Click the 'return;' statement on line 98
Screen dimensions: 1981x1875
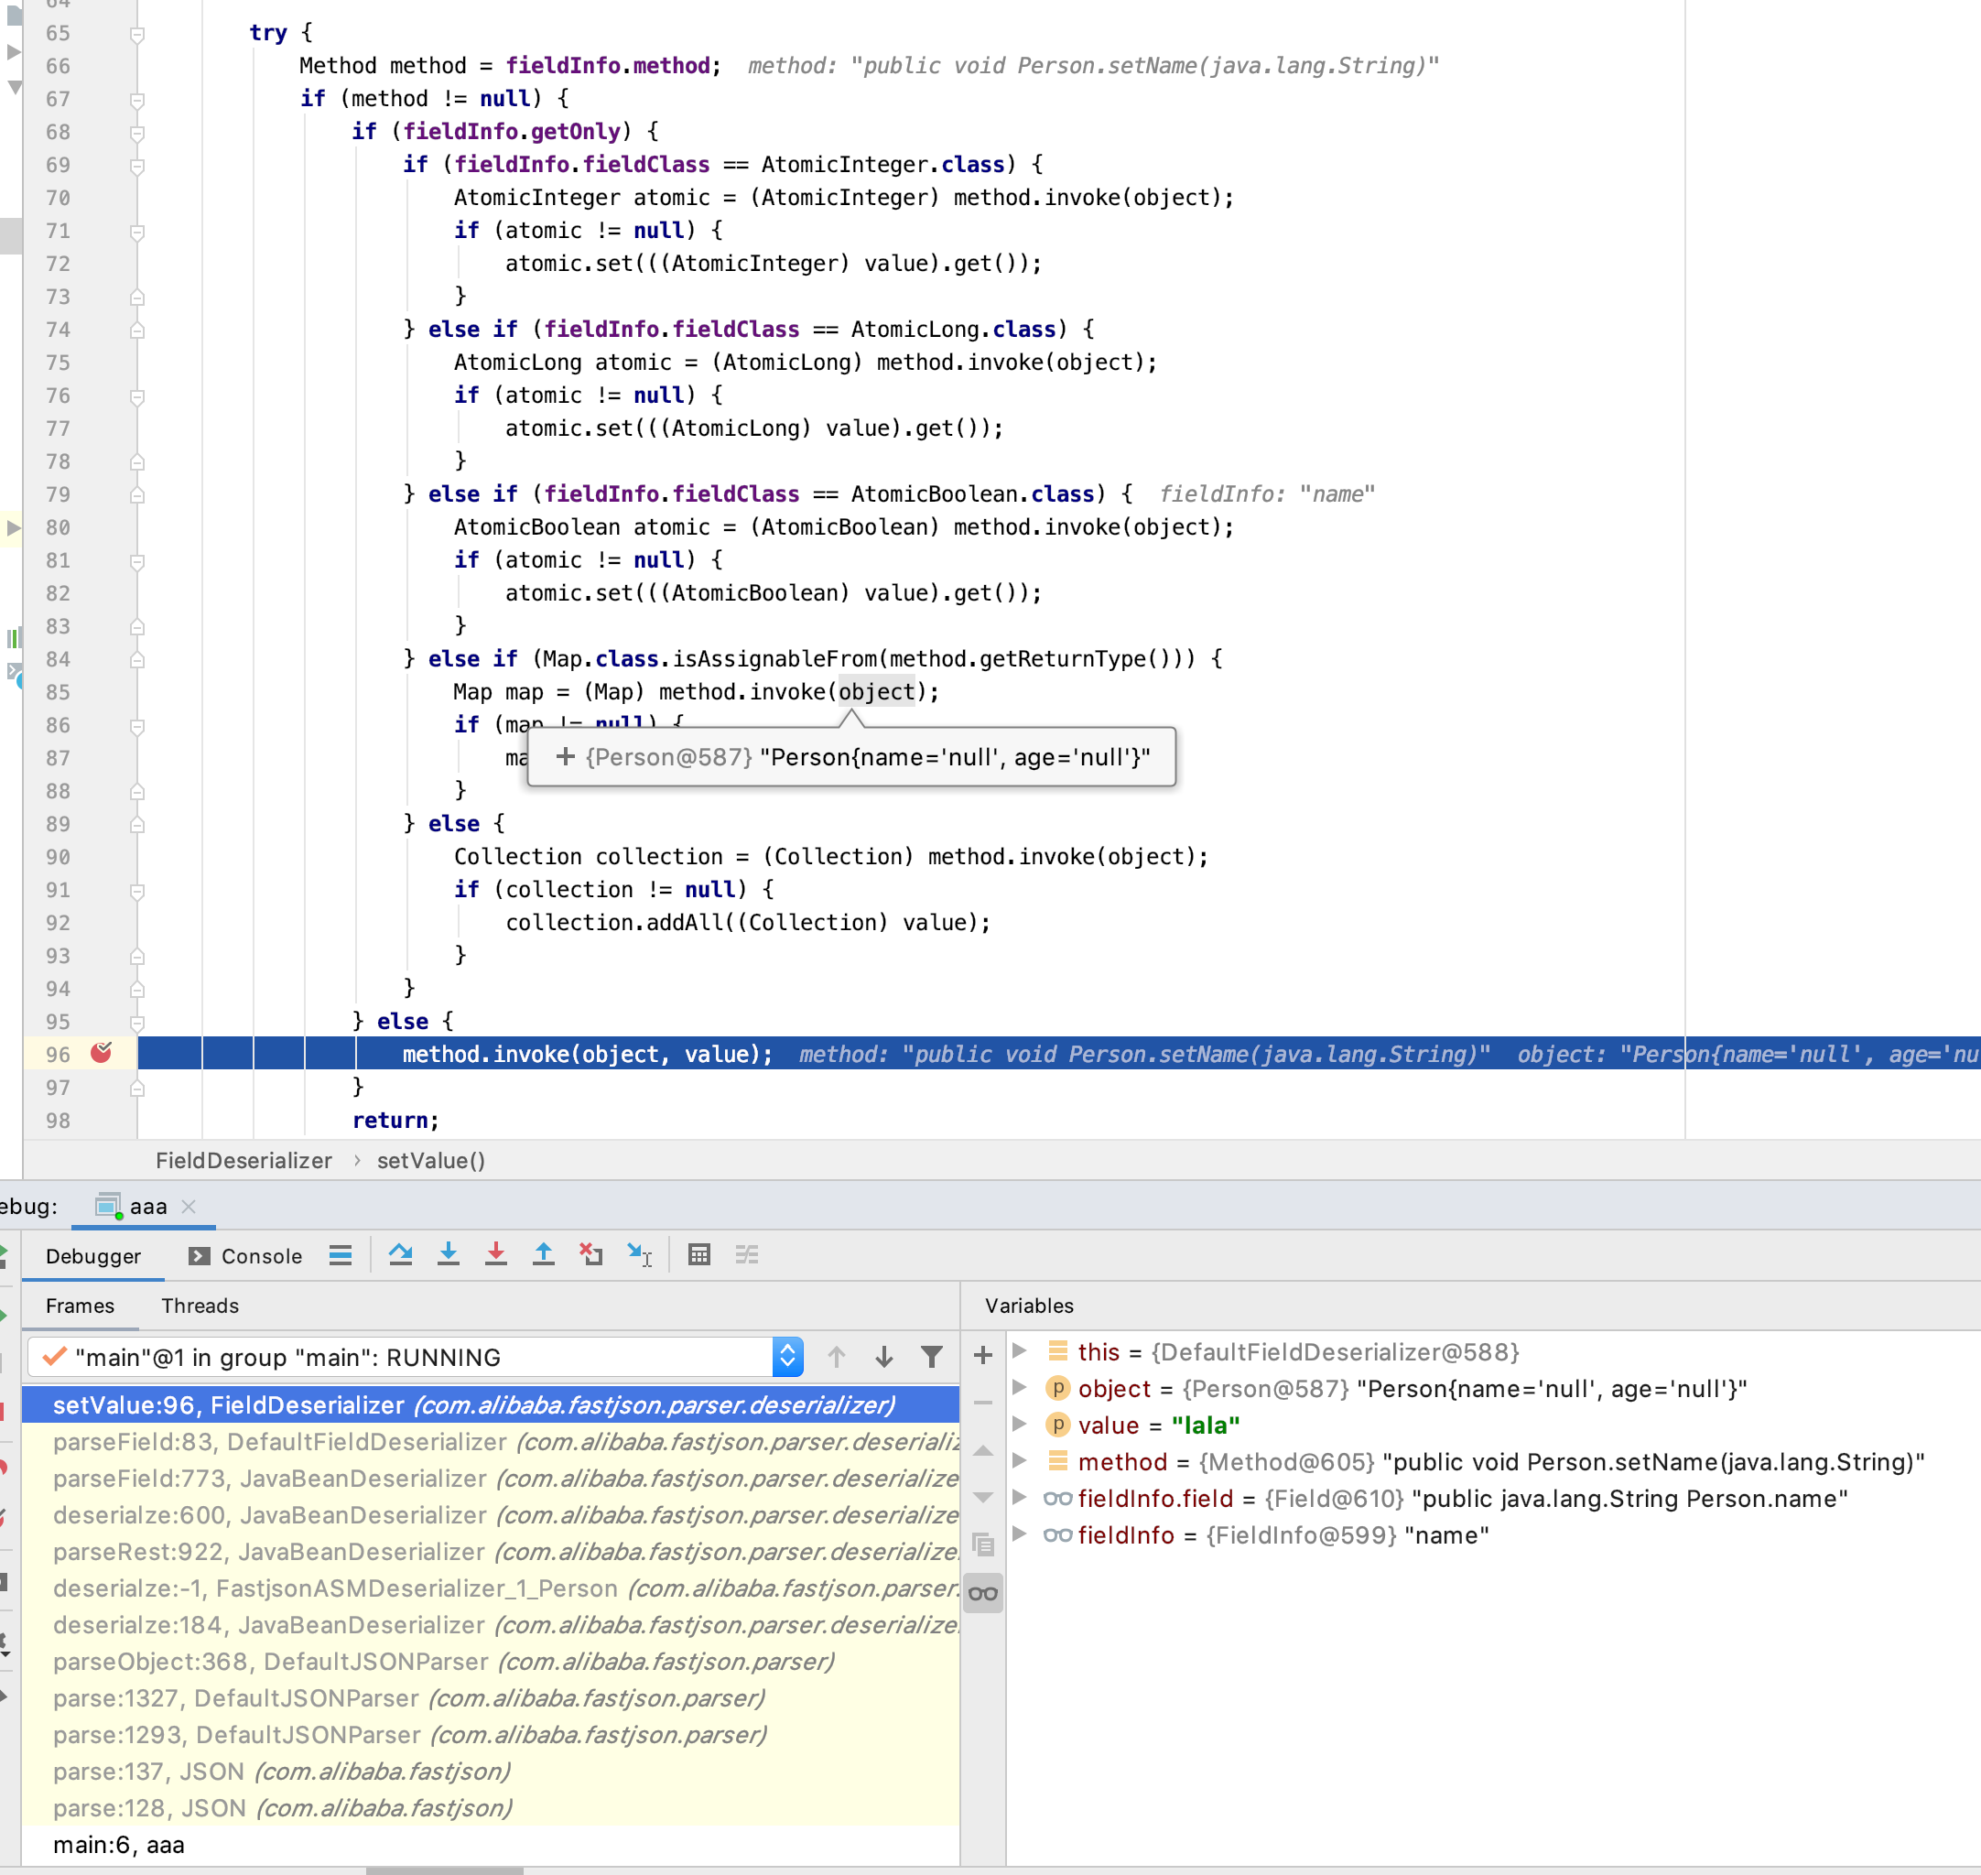click(x=395, y=1120)
